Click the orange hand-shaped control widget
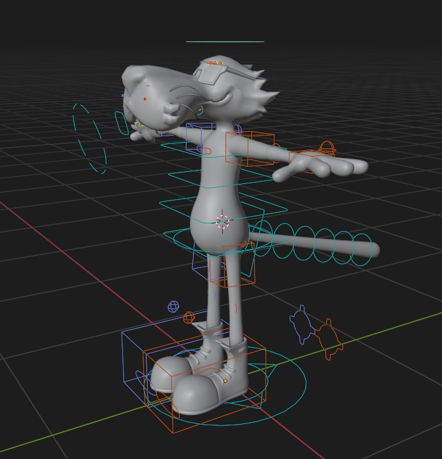The height and width of the screenshot is (459, 442). (x=329, y=339)
